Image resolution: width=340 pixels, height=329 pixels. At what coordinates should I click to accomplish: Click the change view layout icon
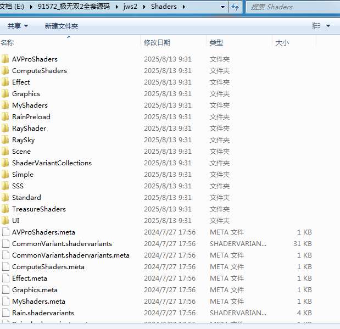[x=316, y=26]
